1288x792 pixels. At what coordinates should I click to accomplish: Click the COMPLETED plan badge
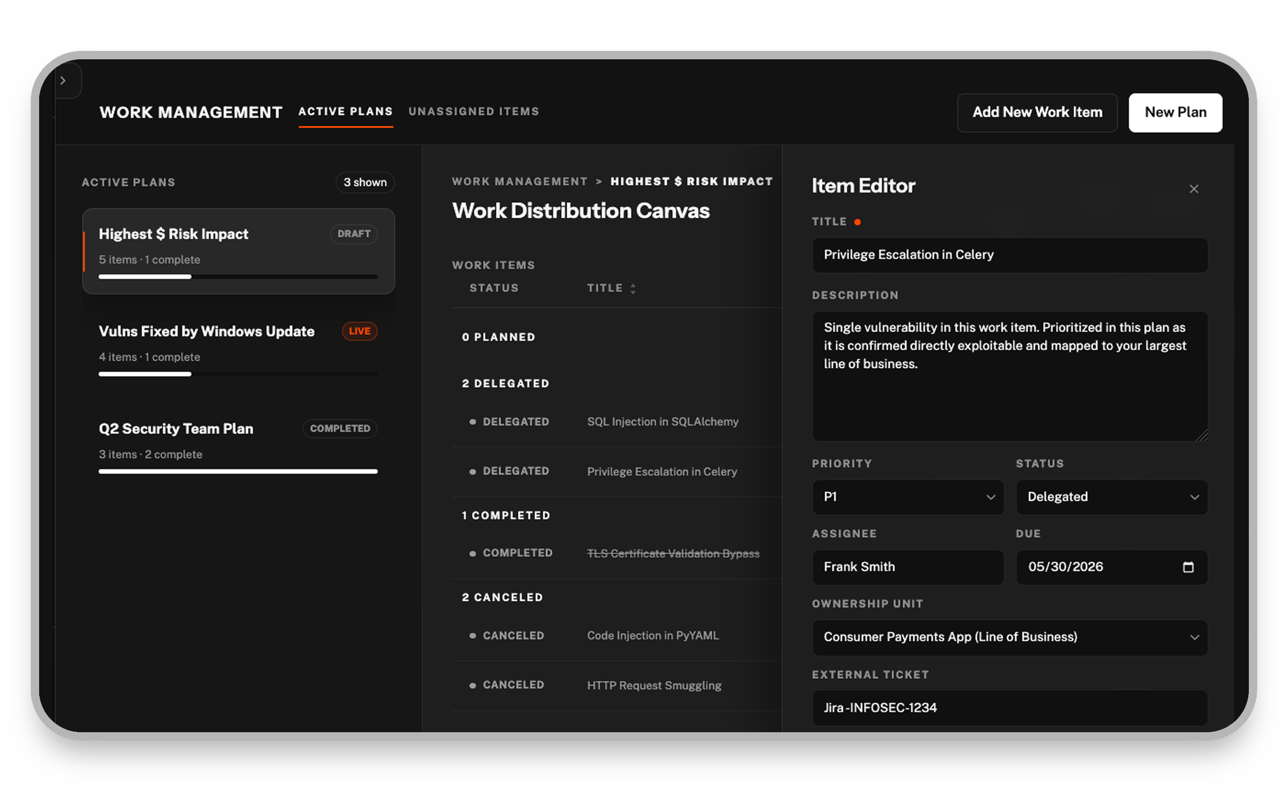tap(340, 428)
